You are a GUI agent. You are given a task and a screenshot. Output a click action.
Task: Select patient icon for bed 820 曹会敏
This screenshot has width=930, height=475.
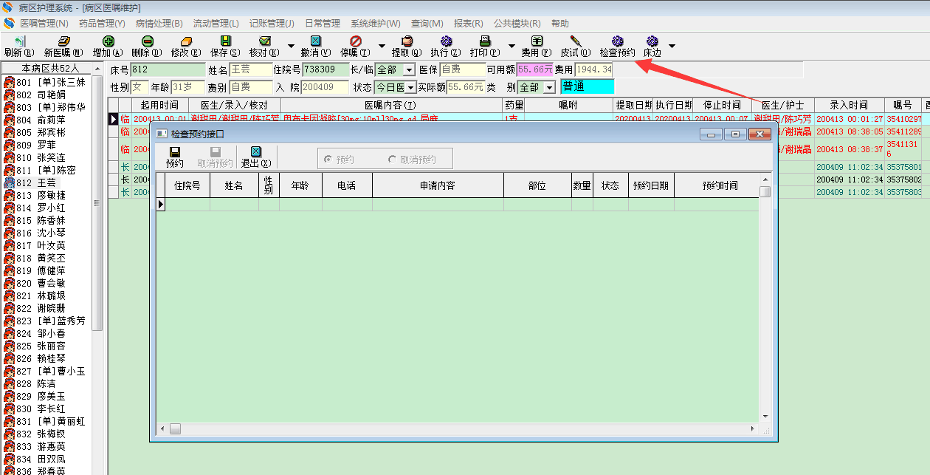[9, 283]
